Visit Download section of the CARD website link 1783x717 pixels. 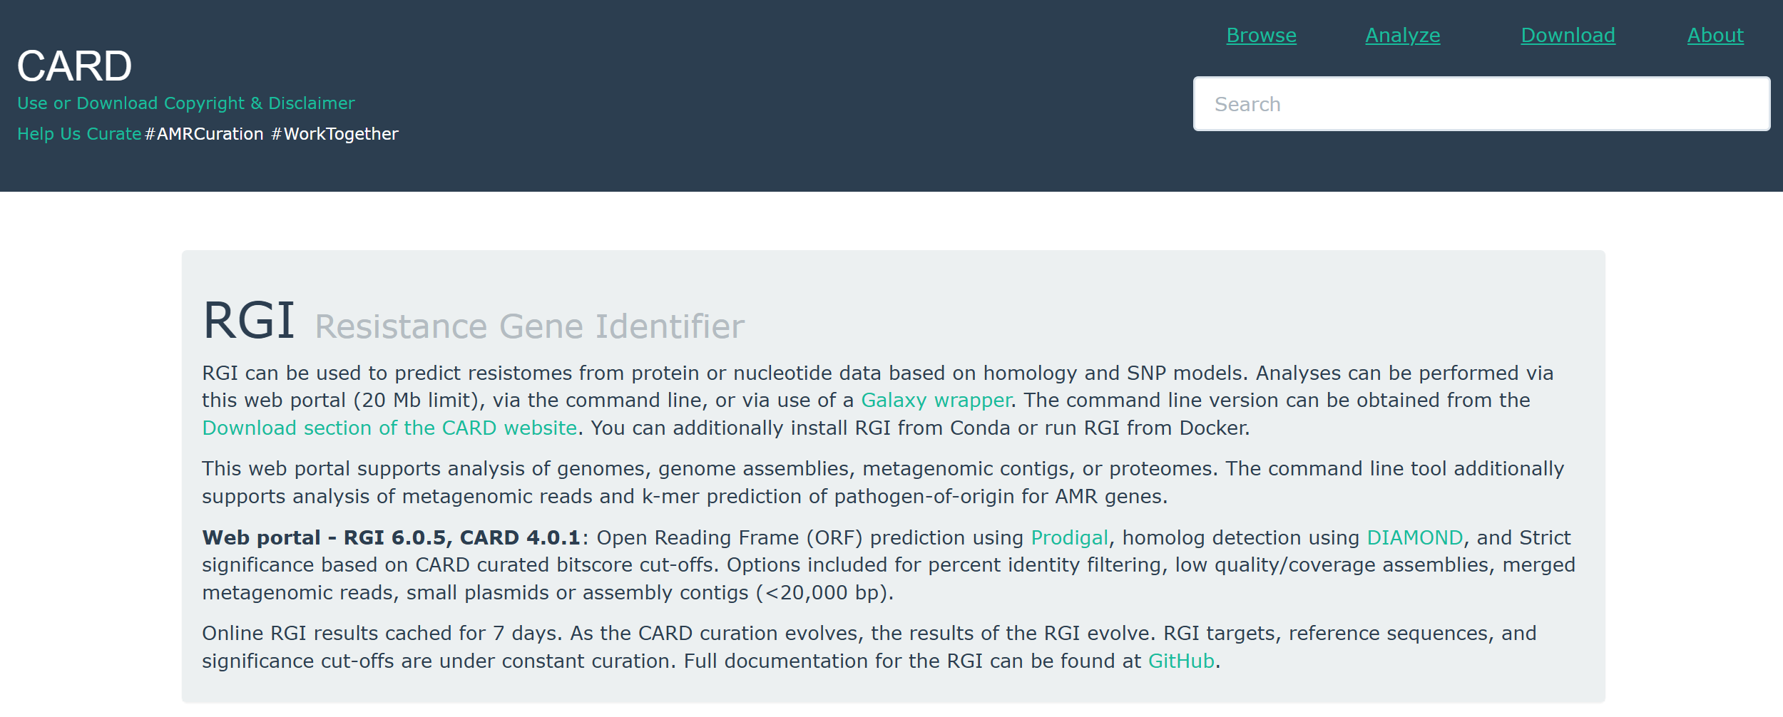(x=389, y=428)
